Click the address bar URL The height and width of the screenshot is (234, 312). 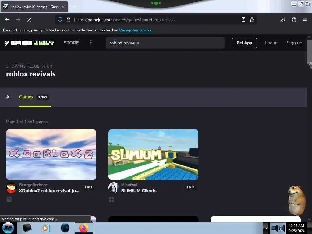125,20
